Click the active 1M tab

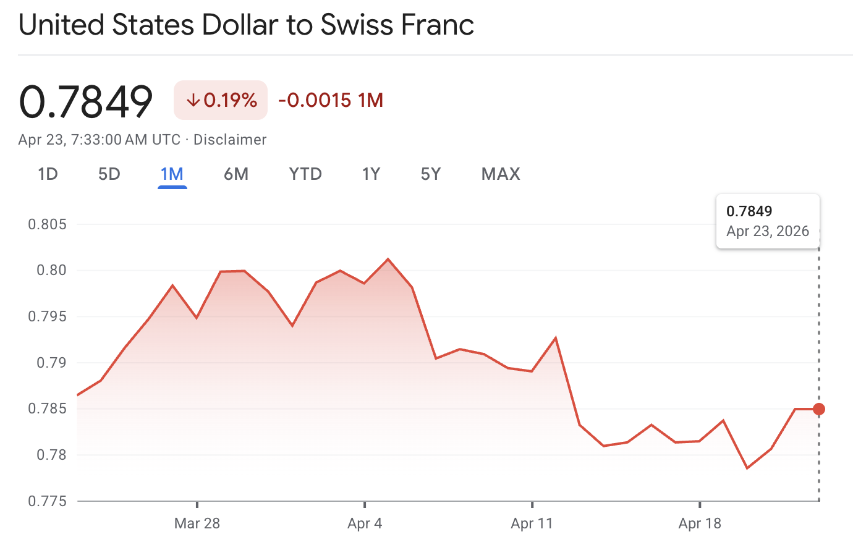[x=172, y=174]
